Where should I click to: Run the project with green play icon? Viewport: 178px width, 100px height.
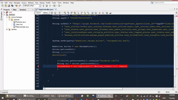point(50,6)
